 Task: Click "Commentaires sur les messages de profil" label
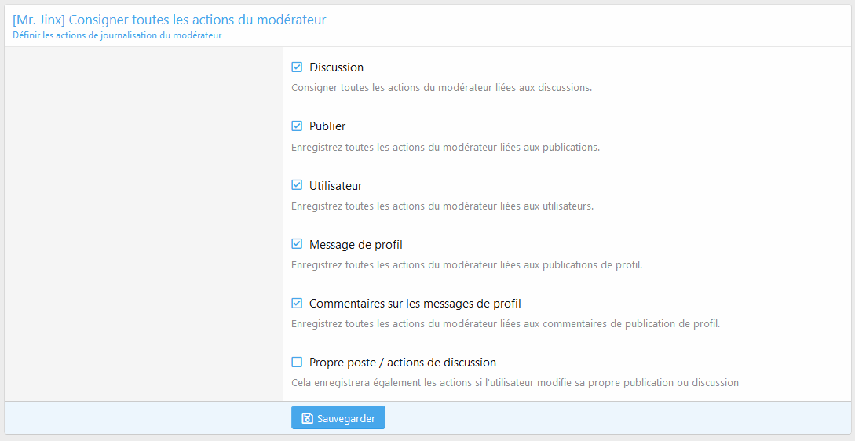point(415,304)
